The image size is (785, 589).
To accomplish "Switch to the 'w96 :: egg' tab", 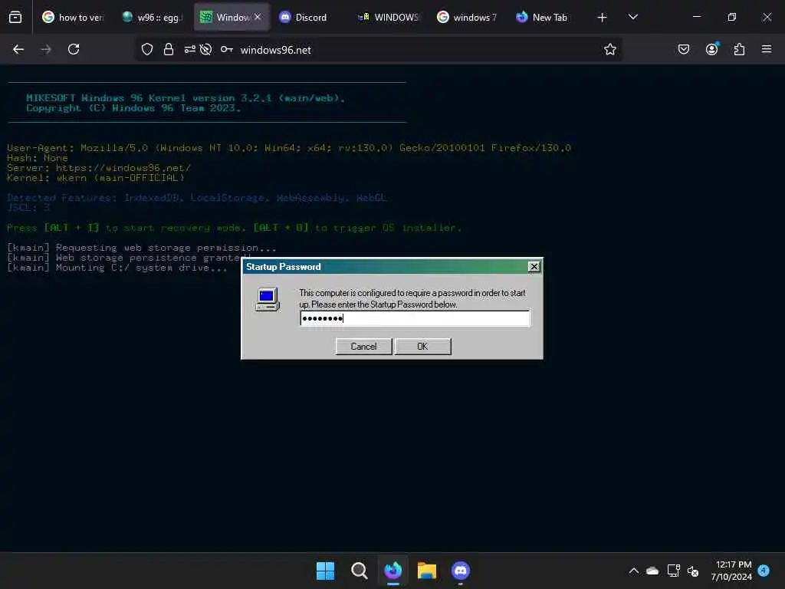I will 153,17.
